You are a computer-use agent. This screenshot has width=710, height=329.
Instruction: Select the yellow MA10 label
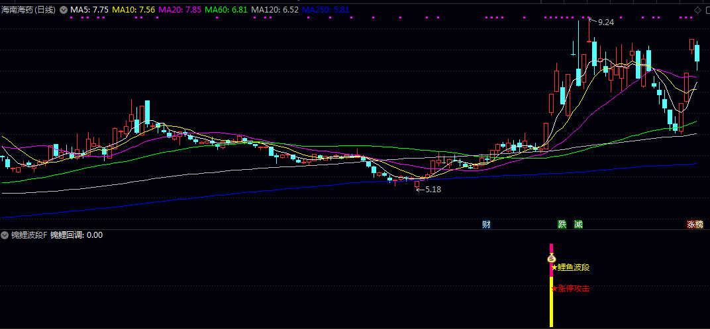pyautogui.click(x=134, y=10)
